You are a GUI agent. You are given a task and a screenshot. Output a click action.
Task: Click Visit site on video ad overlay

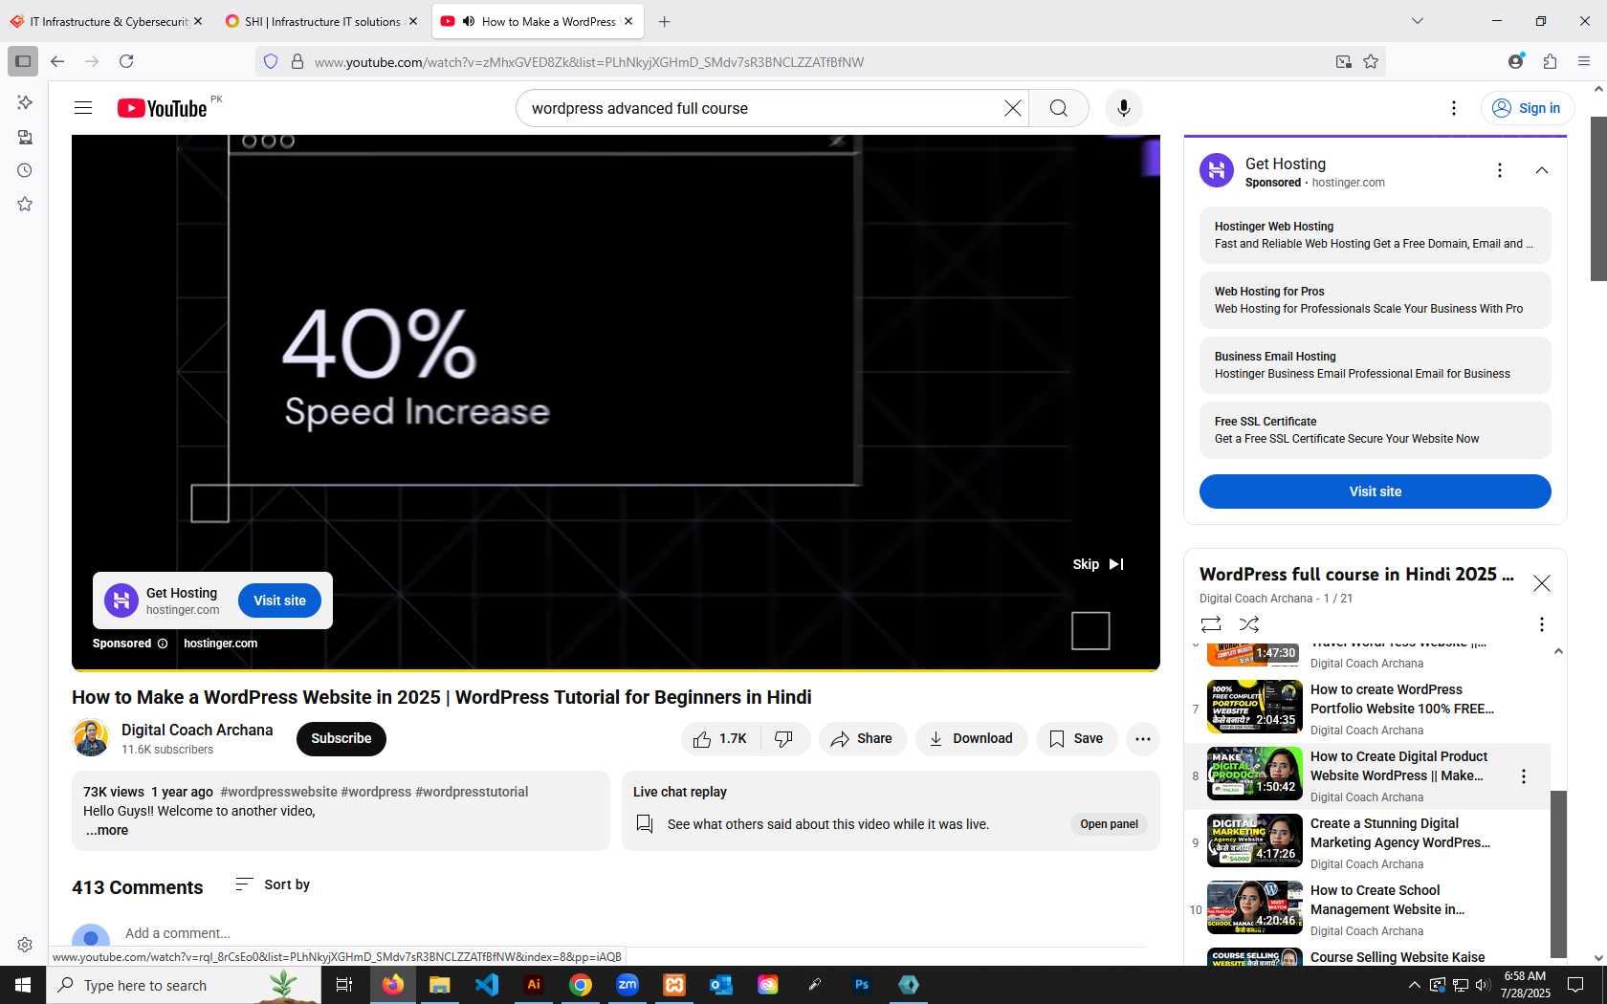point(279,600)
